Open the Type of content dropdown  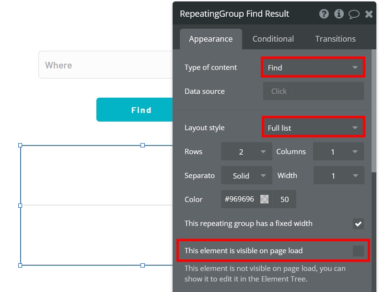(313, 67)
